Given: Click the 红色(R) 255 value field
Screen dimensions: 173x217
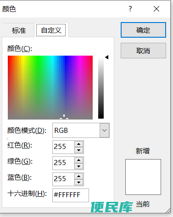Looking at the screenshot, I should coord(63,147).
